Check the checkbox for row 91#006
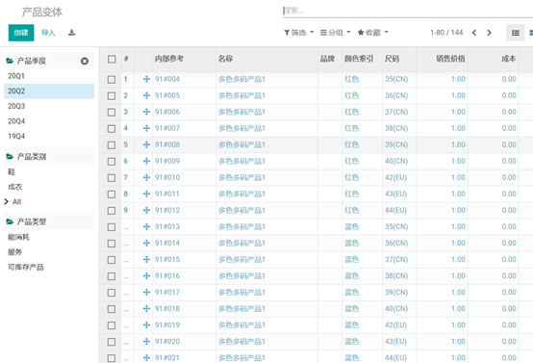533x363 pixels. point(112,113)
